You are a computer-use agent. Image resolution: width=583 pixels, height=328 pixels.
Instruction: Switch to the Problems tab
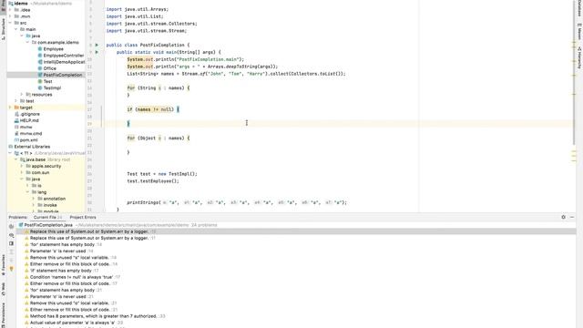(x=18, y=217)
